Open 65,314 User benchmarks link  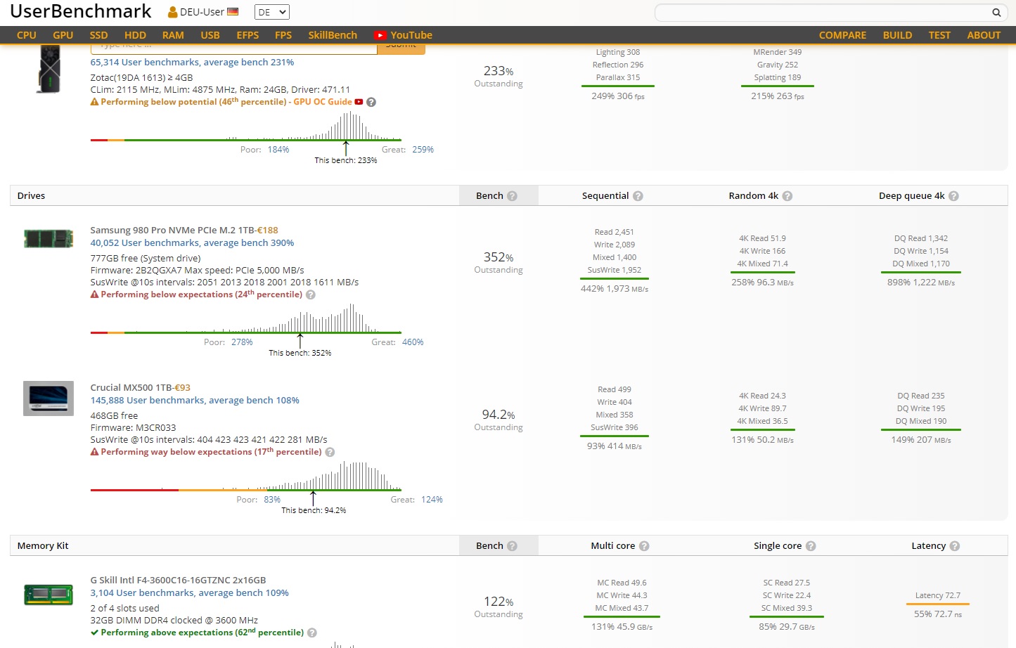[192, 63]
